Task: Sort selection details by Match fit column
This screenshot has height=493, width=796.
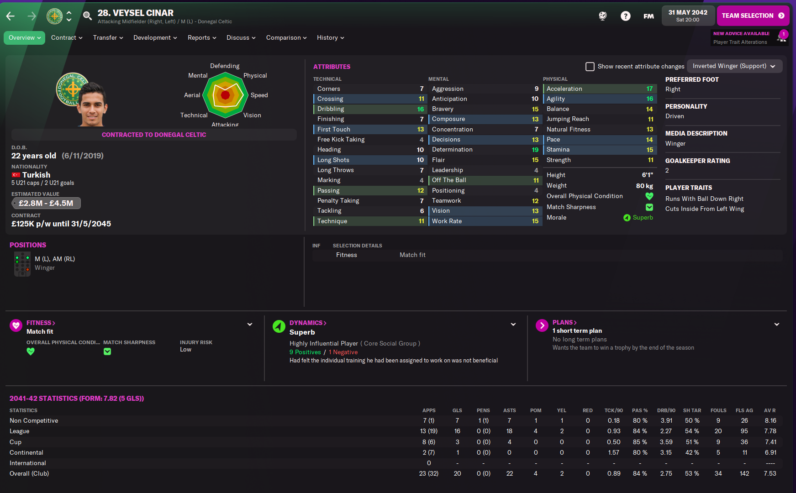Action: 412,255
